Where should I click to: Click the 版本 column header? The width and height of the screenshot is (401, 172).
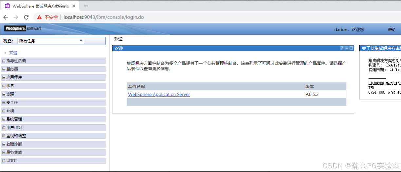point(310,86)
